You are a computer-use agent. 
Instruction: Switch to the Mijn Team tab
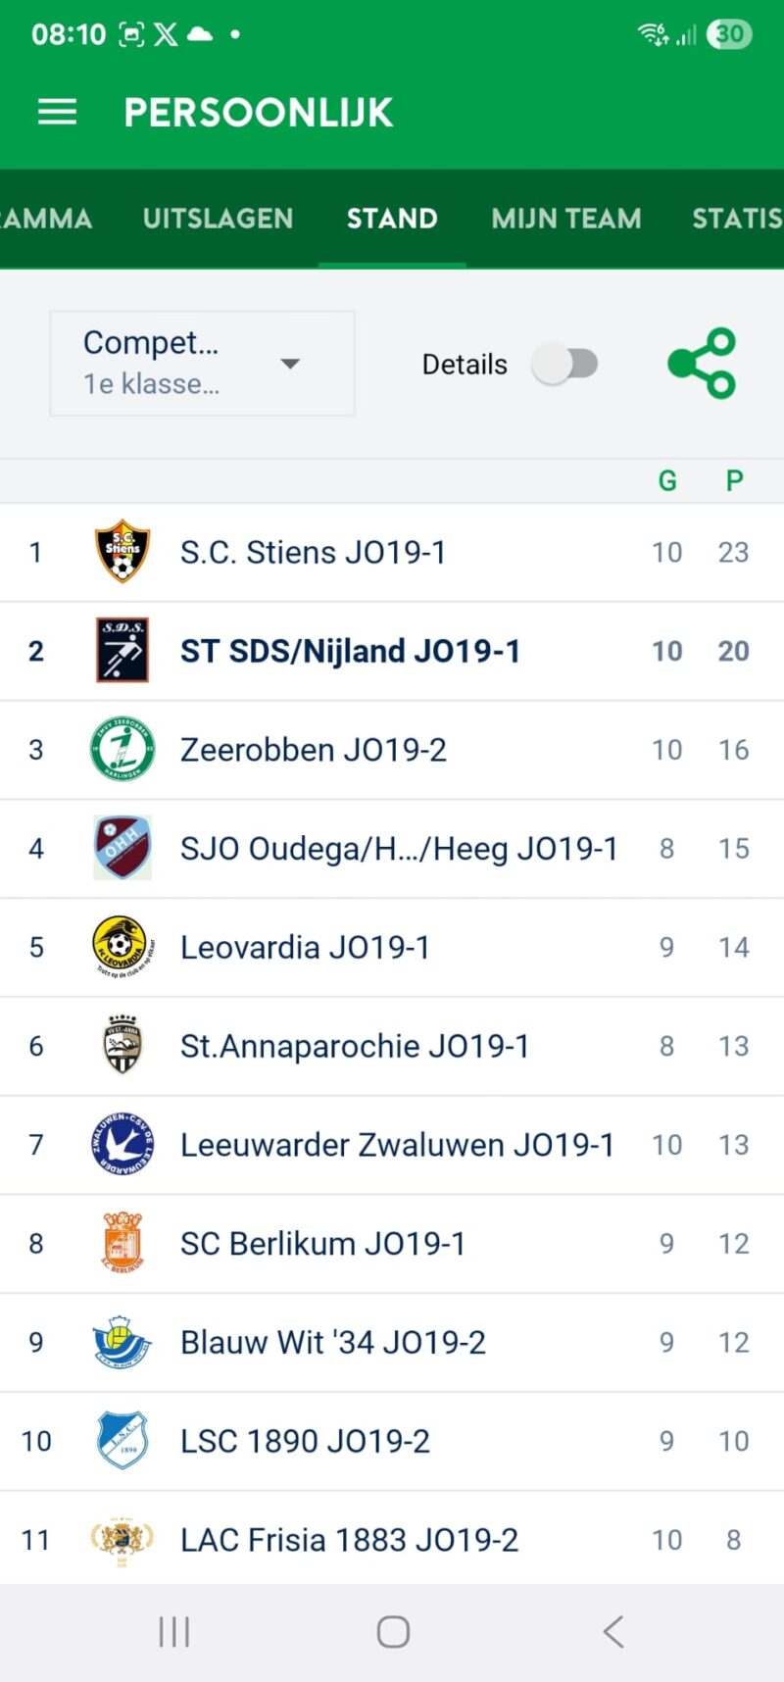566,218
